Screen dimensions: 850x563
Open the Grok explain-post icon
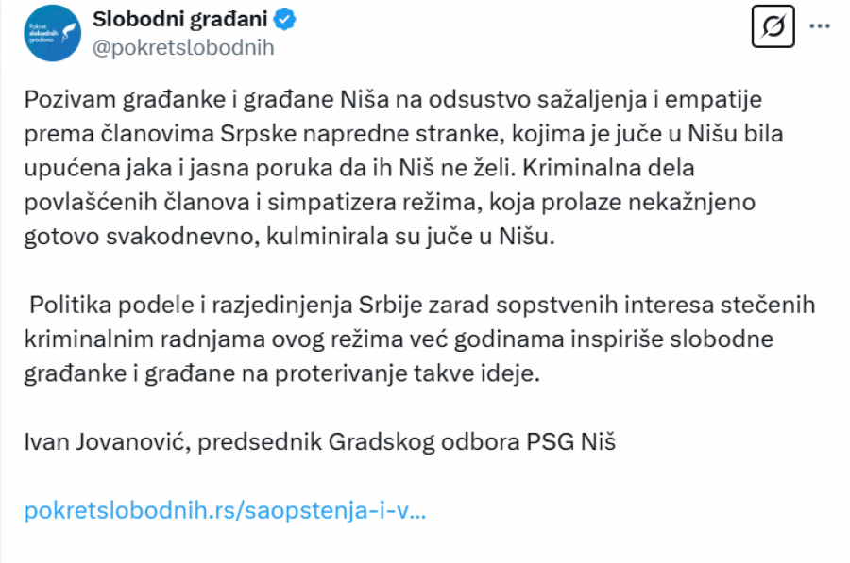coord(773,29)
